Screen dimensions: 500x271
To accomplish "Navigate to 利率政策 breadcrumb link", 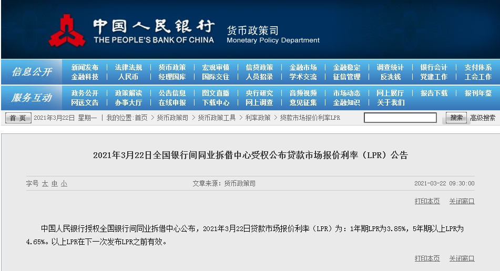I will (x=258, y=118).
